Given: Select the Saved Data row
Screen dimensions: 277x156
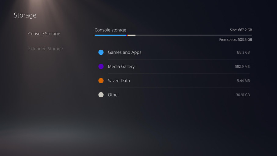Looking at the screenshot, I should pos(174,81).
